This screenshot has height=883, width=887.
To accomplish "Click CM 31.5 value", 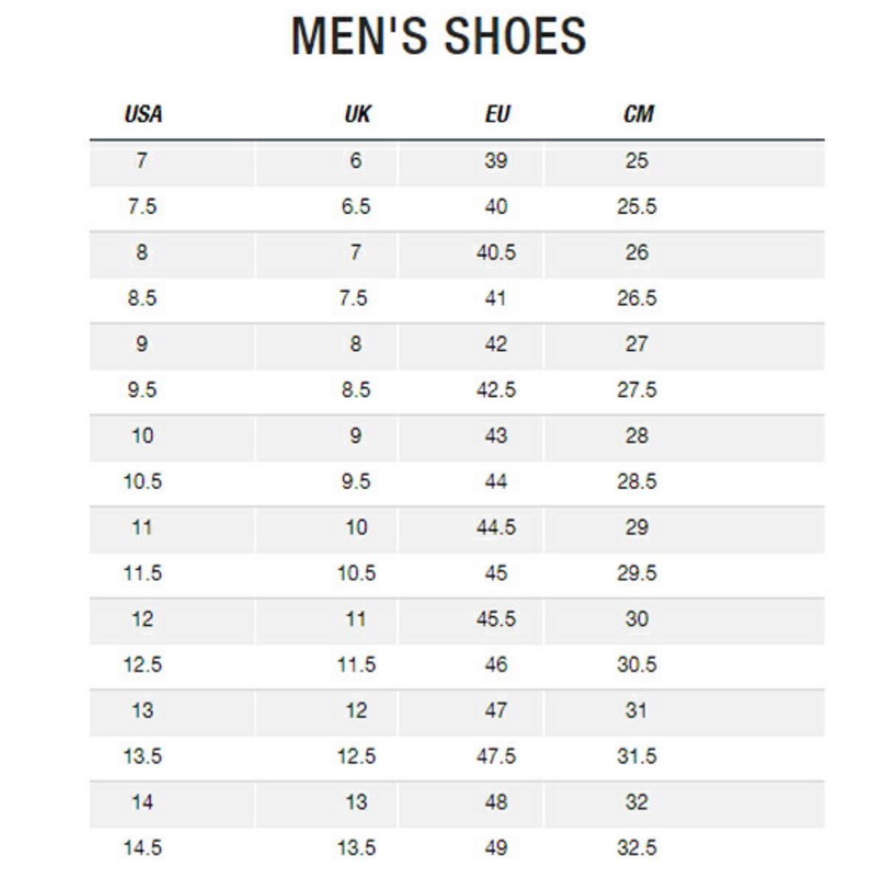I will 636,756.
